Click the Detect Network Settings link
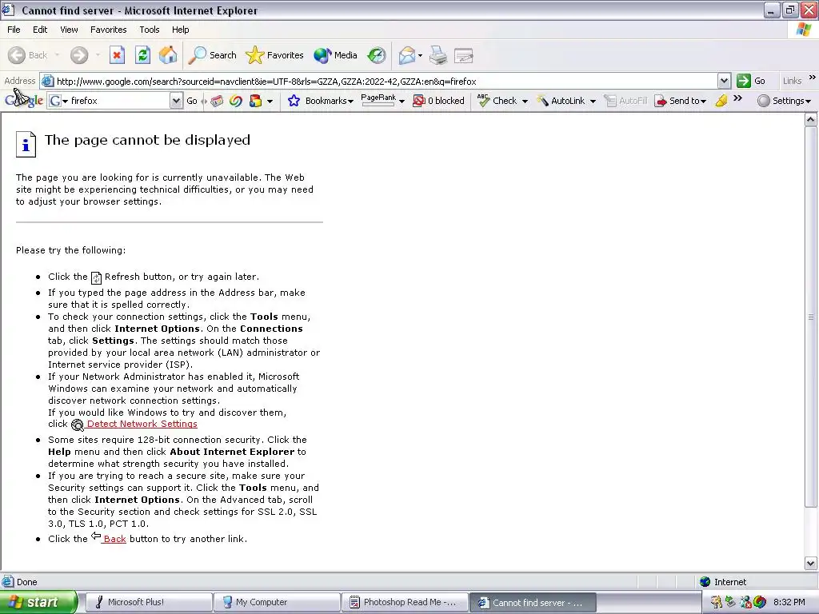 click(x=142, y=424)
